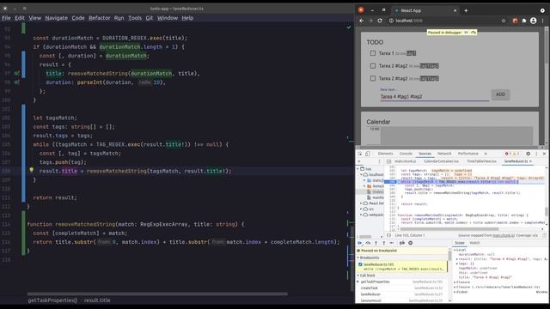Select laneReducer frame in Call Stack

370,294
